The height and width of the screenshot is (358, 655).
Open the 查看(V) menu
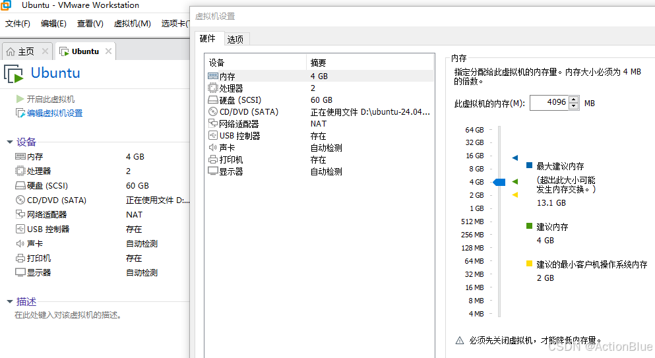[90, 24]
